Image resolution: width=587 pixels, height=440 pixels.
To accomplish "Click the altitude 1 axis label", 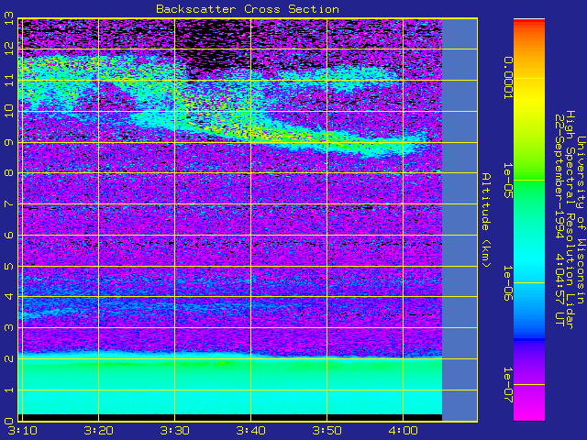I will tap(9, 390).
